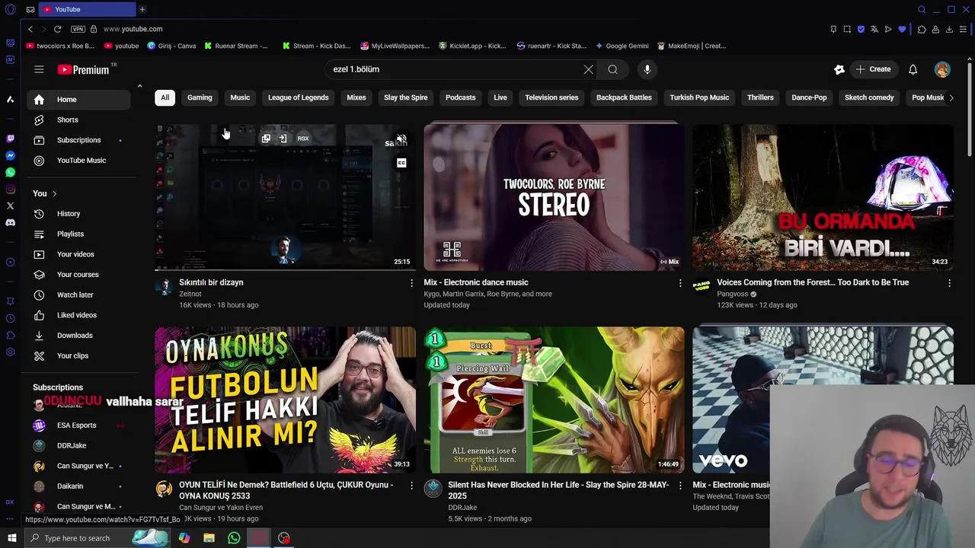Click the heart bookmark icon in address bar

(x=902, y=29)
